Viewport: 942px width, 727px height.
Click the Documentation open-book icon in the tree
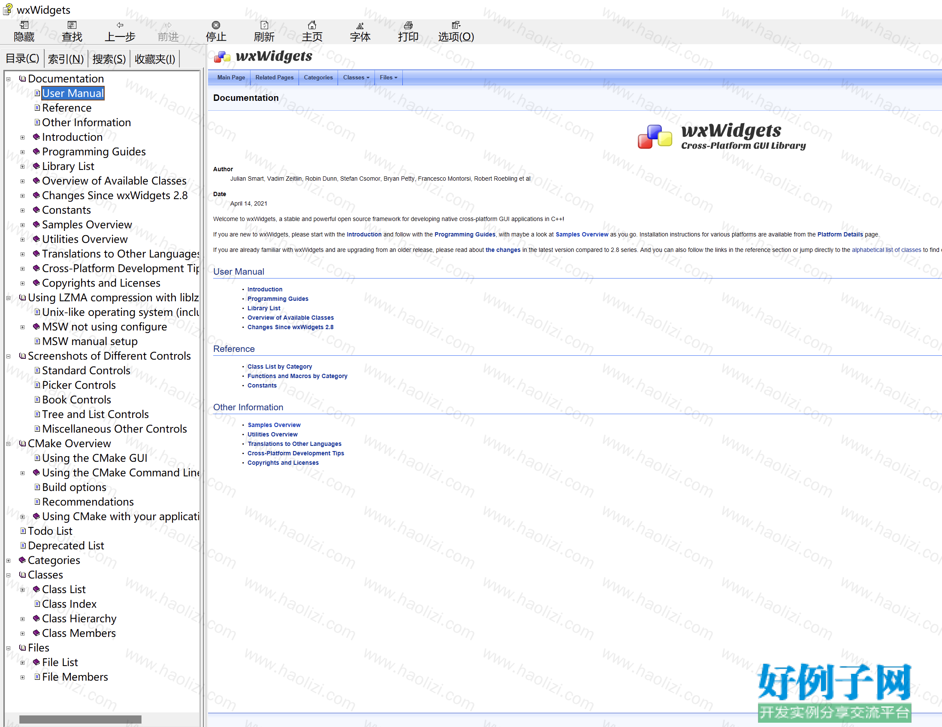pyautogui.click(x=23, y=79)
